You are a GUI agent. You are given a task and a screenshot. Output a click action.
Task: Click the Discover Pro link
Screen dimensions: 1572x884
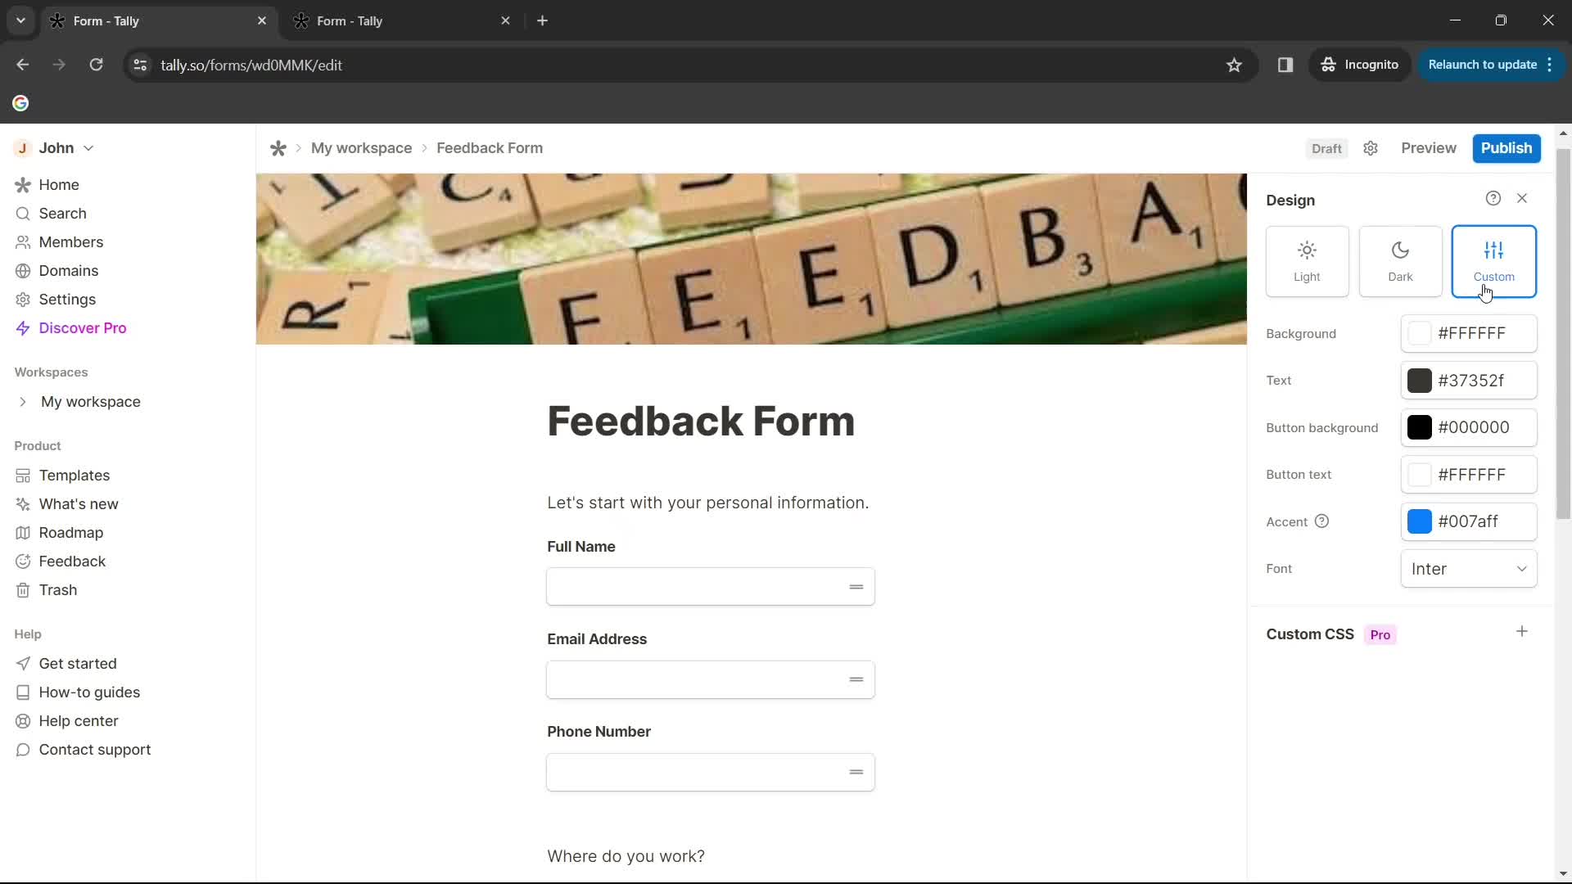click(x=84, y=328)
